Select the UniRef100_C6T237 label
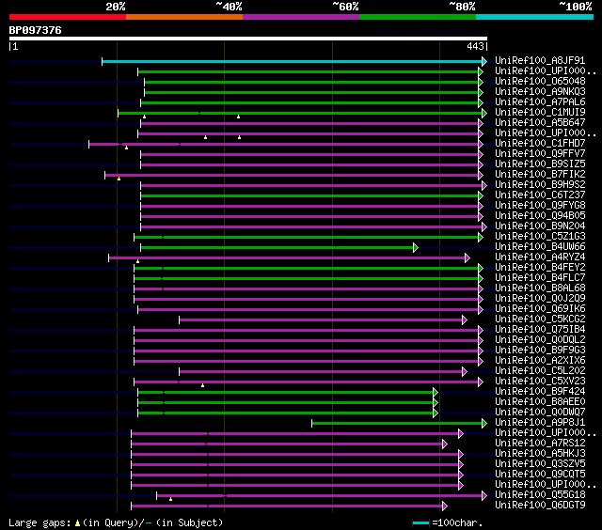 click(x=540, y=195)
